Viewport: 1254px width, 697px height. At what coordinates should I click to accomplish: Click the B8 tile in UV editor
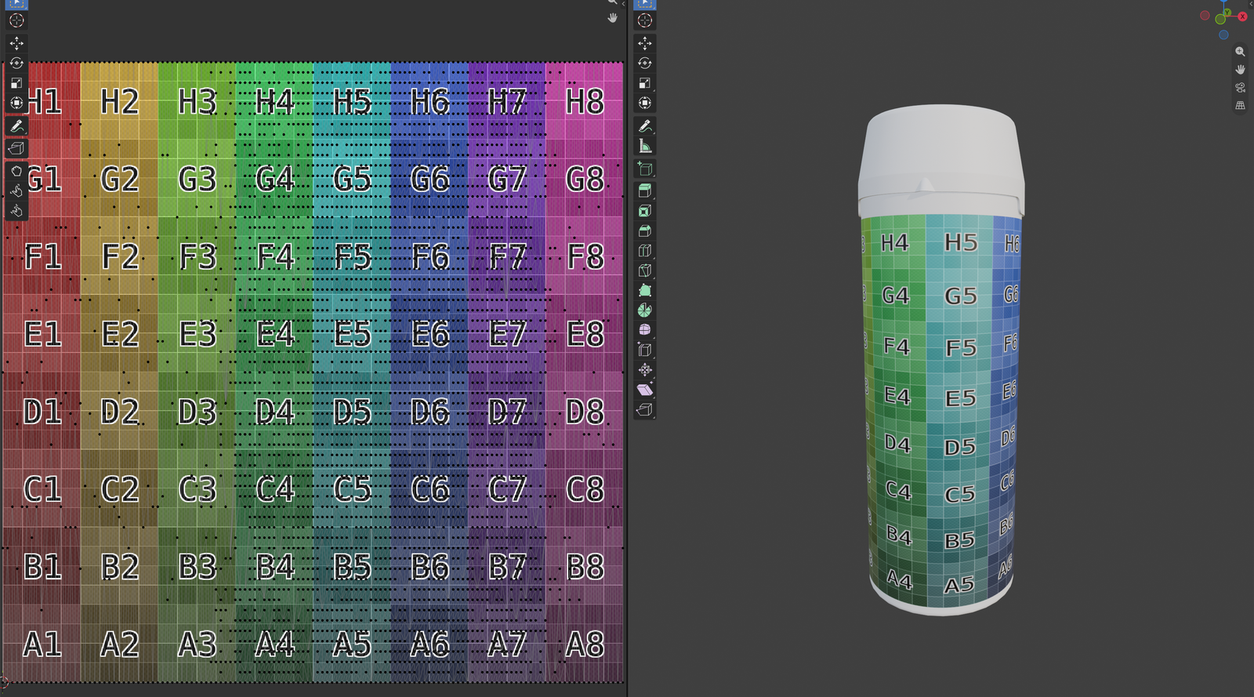click(x=585, y=567)
